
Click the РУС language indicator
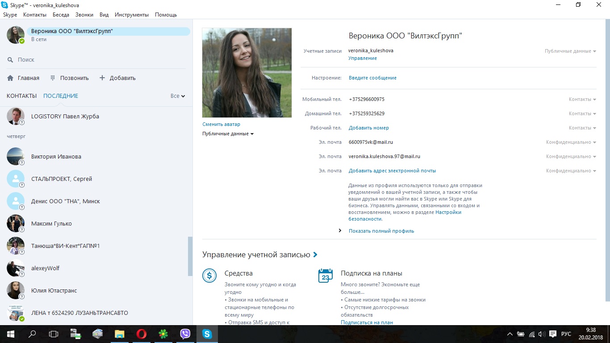click(x=566, y=334)
